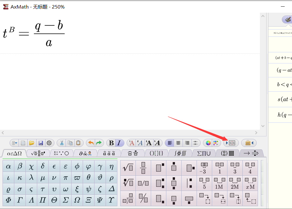Toggle left alignment formatting
Image resolution: width=292 pixels, height=209 pixels.
(x=170, y=143)
